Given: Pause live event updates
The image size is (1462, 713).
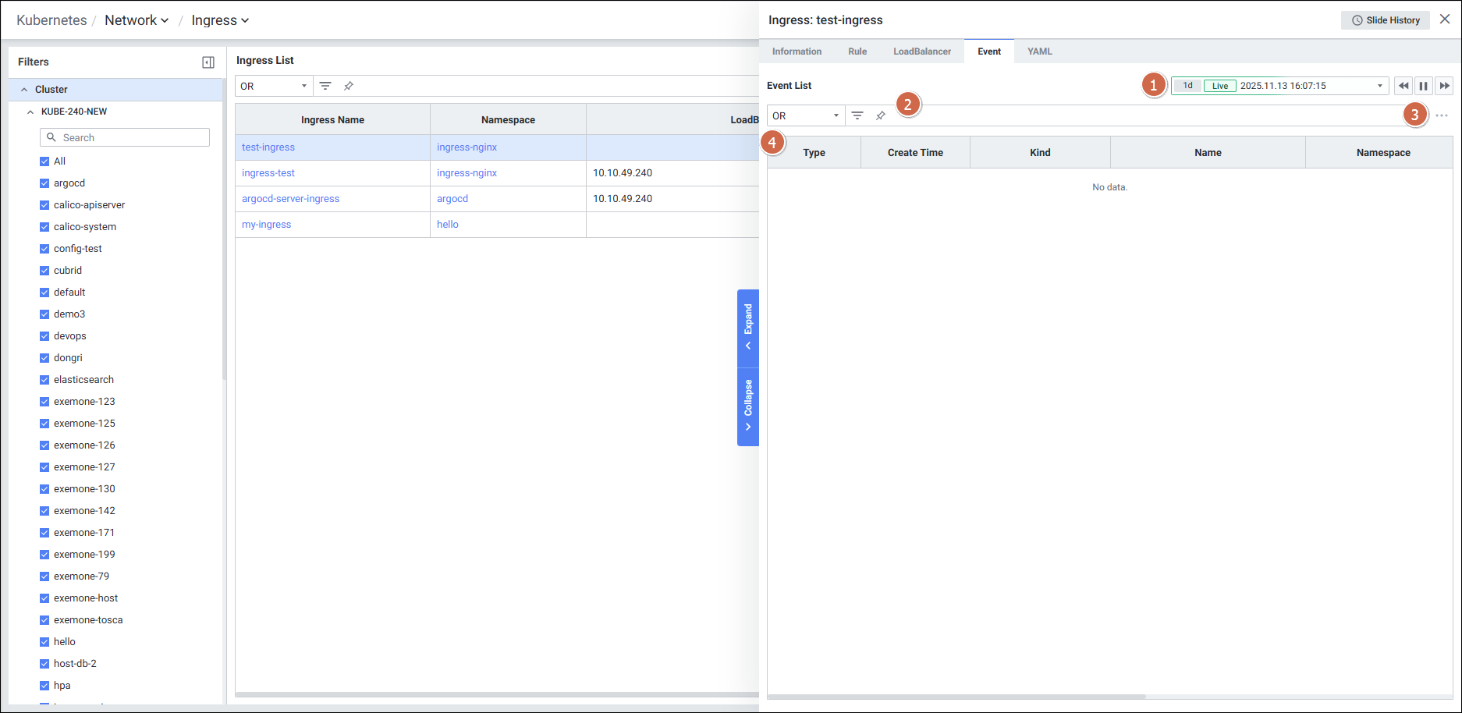Looking at the screenshot, I should coord(1424,86).
